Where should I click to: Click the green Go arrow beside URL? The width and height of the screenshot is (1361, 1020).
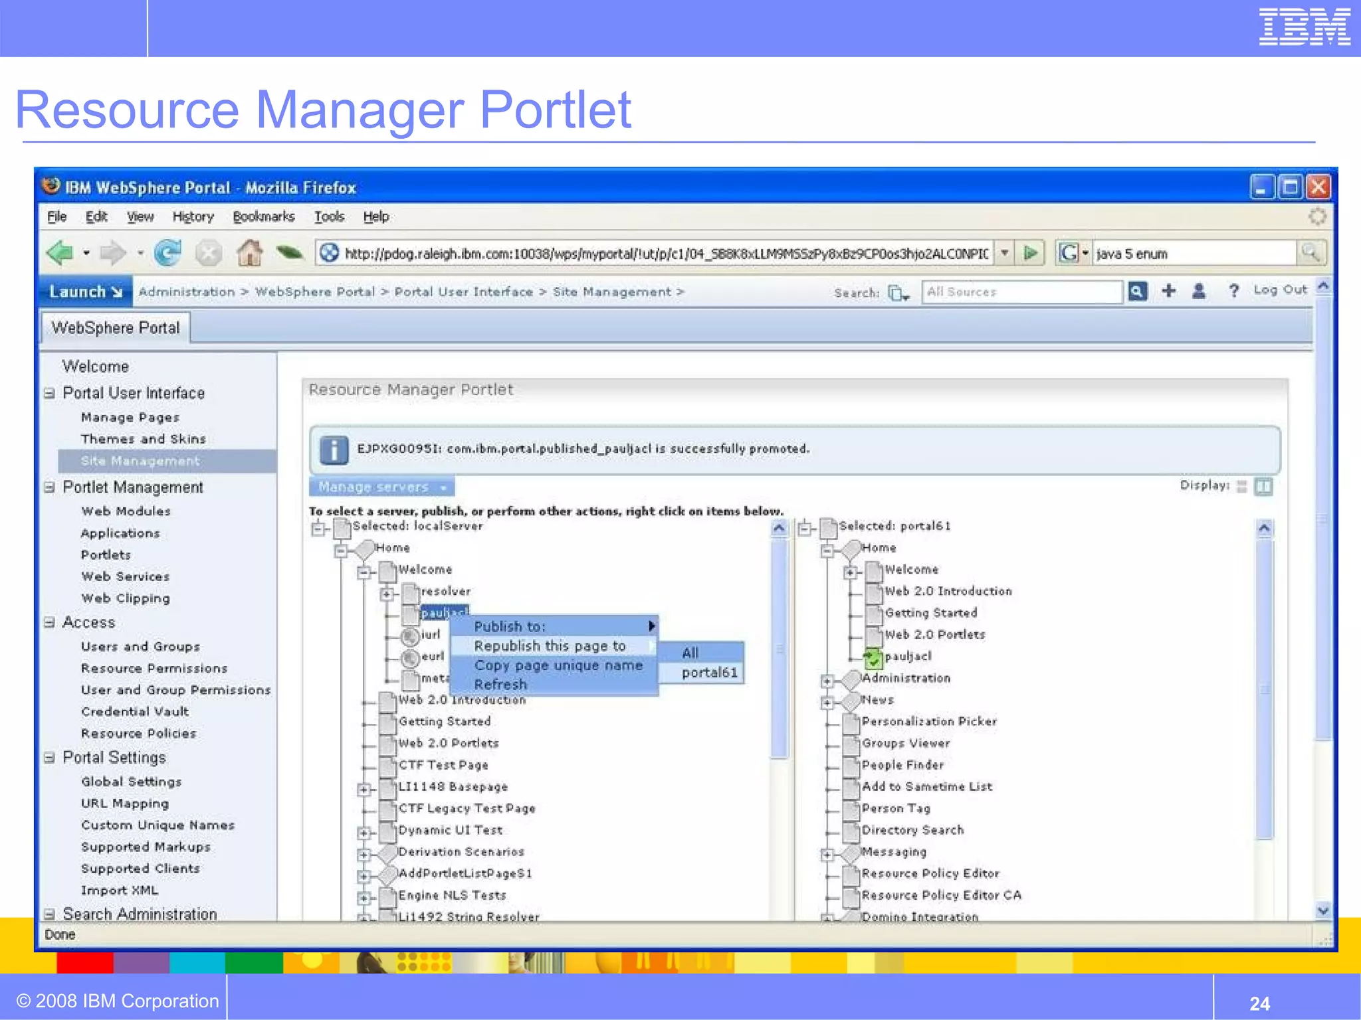[1031, 253]
